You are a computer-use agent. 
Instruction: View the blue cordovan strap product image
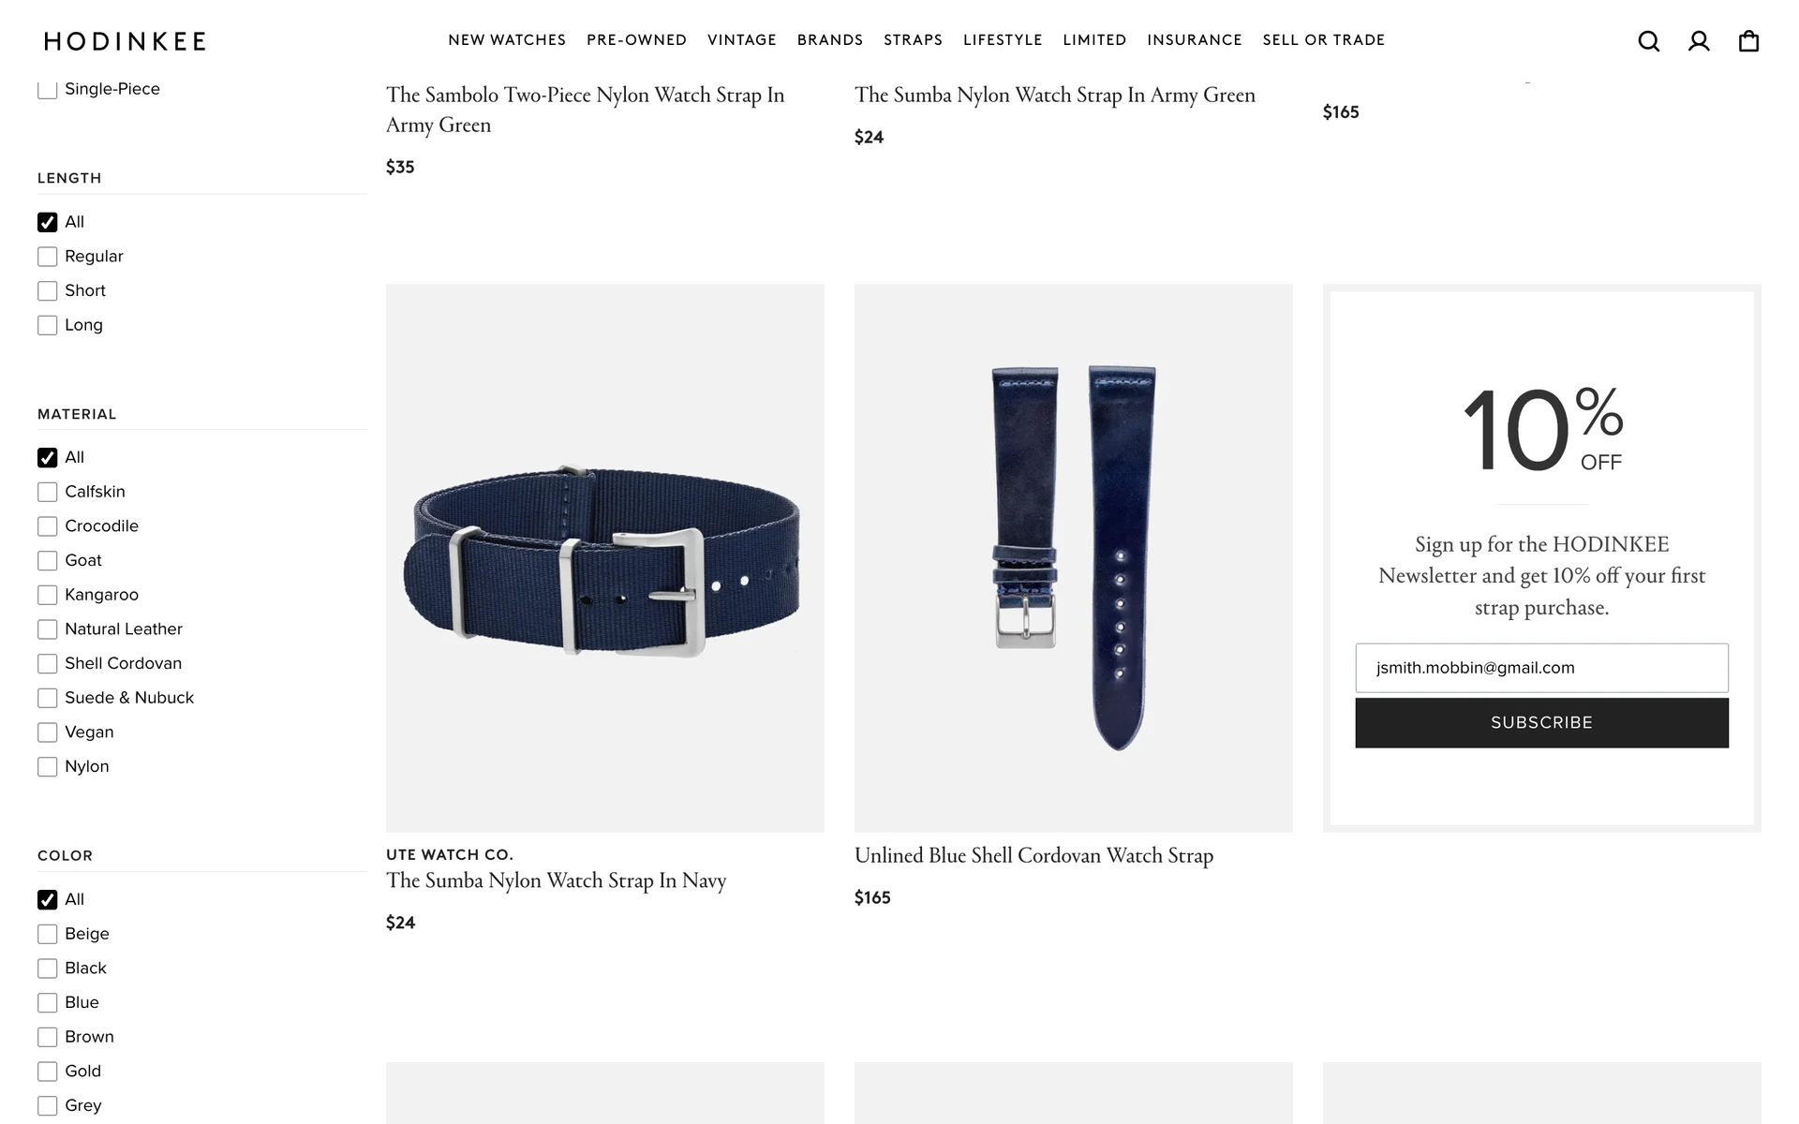pos(1074,558)
